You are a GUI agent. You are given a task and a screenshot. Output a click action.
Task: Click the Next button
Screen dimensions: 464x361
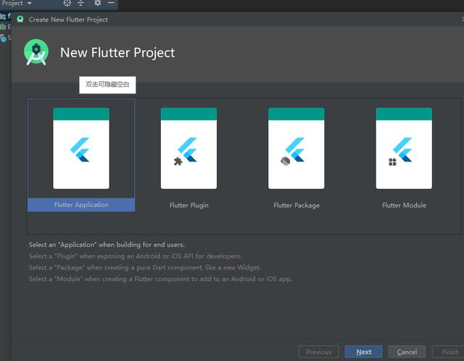coord(364,352)
